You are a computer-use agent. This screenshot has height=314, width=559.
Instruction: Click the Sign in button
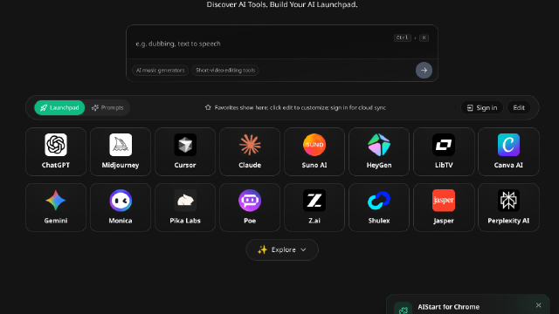click(x=482, y=107)
